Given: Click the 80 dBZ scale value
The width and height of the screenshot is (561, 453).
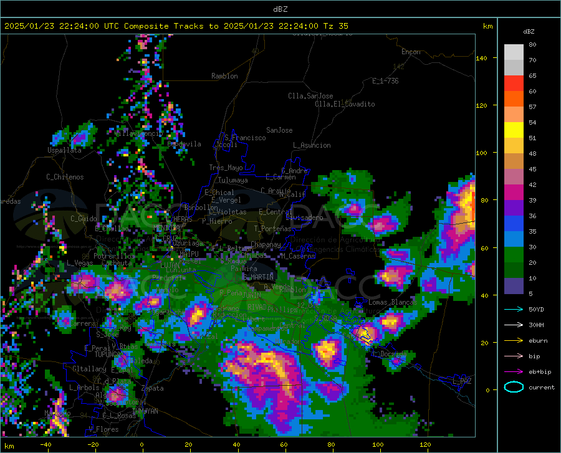Looking at the screenshot, I should click(532, 45).
